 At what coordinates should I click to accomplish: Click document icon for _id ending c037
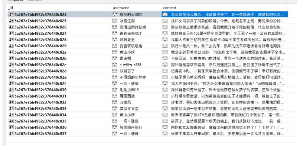pos(12,134)
